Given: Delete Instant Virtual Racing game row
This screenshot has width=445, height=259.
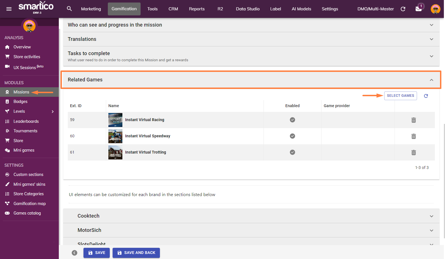Looking at the screenshot, I should [414, 120].
